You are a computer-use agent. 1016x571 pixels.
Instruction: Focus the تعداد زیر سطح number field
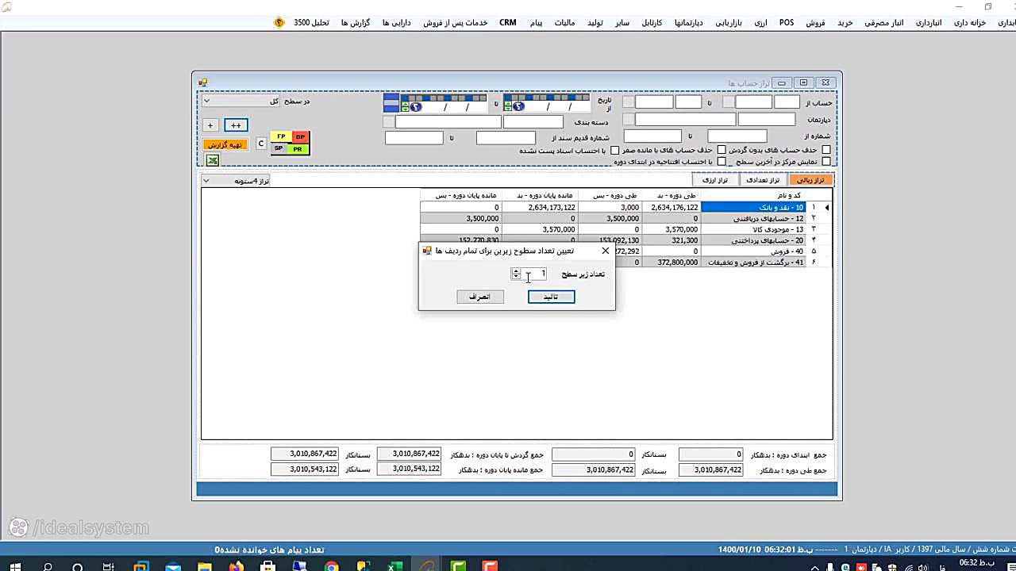point(535,274)
